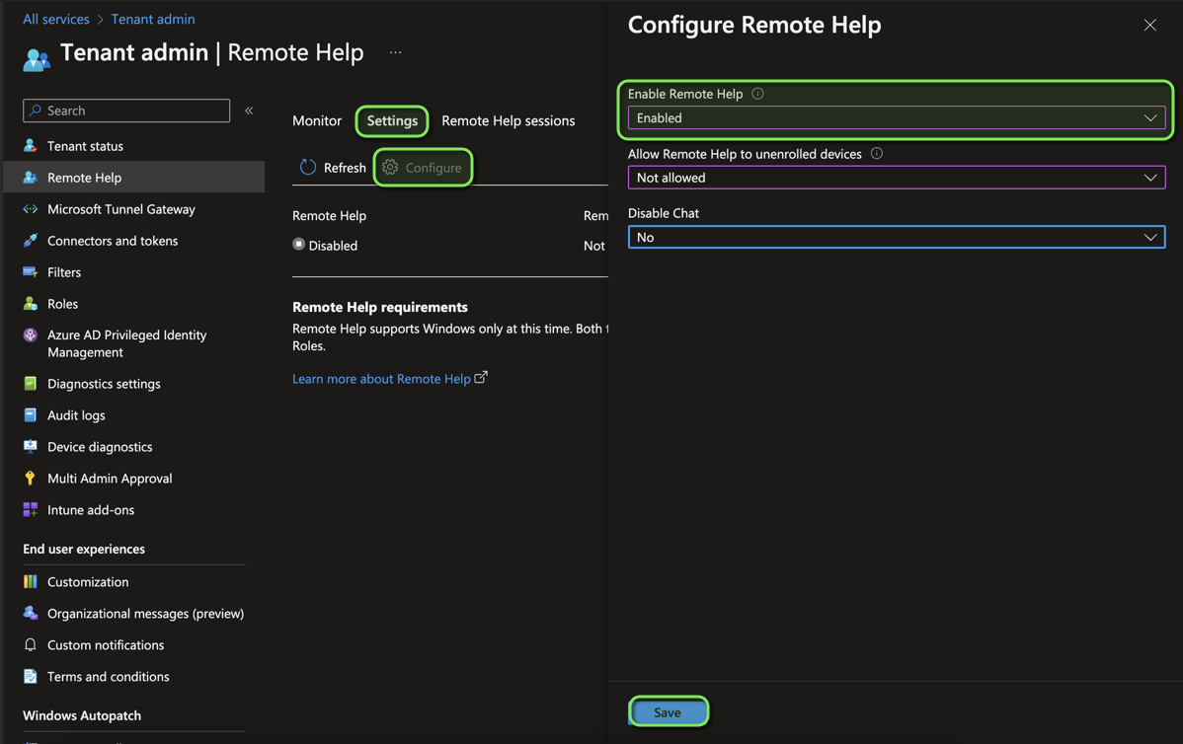Click the Multi Admin Approval key icon

30,478
